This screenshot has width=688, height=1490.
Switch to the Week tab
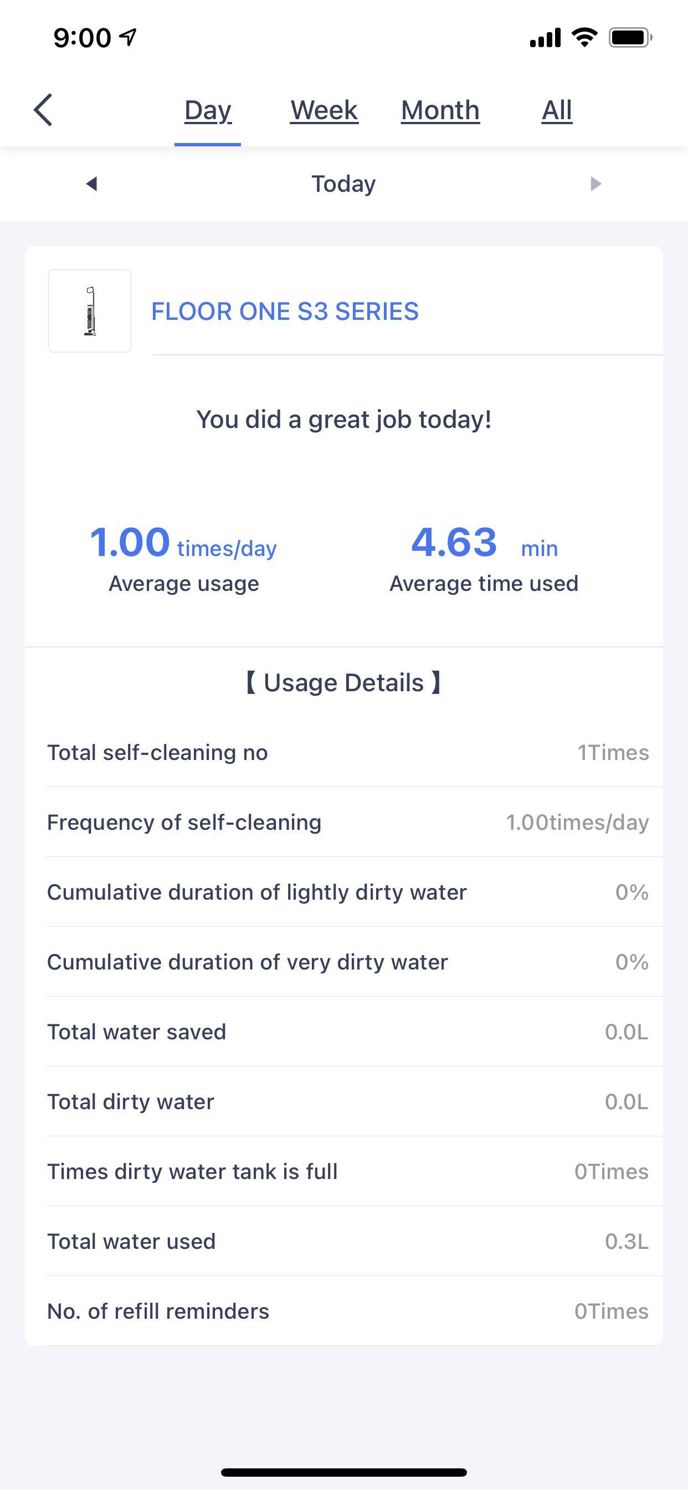pyautogui.click(x=324, y=110)
